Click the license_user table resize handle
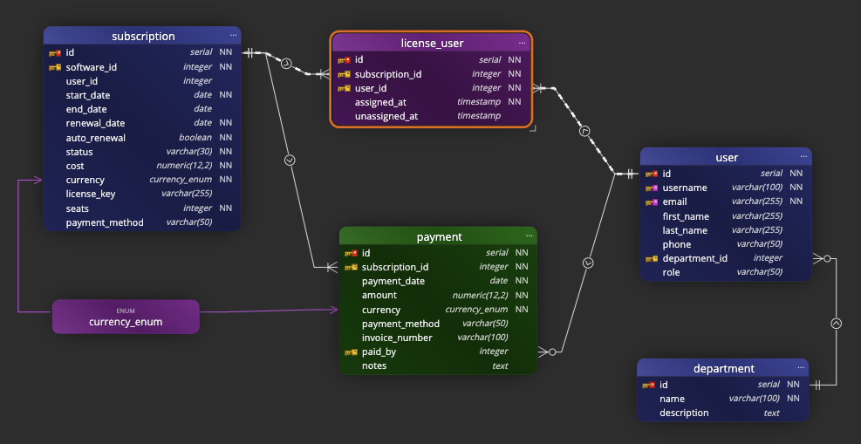The image size is (861, 444). (532, 127)
